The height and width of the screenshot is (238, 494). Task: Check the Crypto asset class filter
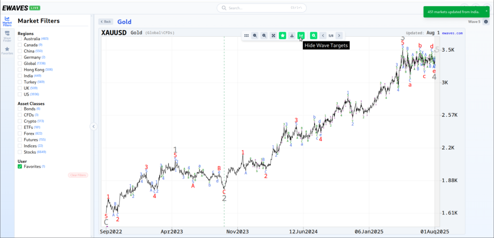(20, 121)
